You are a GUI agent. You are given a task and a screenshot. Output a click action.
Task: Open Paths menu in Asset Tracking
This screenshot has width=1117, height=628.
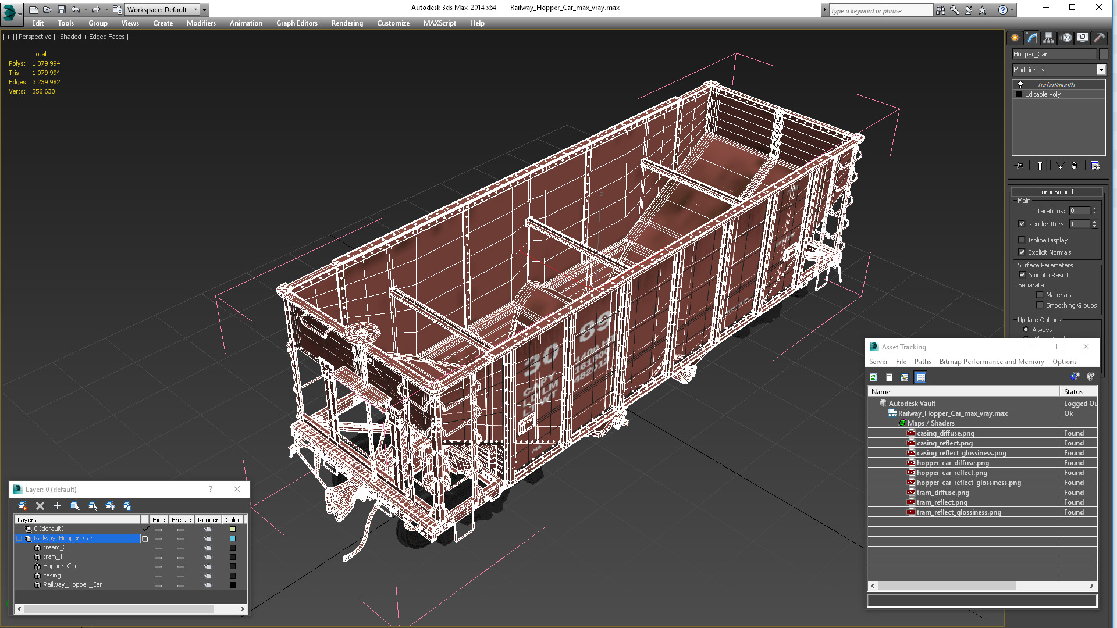tap(923, 362)
